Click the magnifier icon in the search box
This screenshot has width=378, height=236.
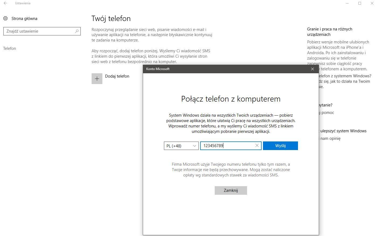pyautogui.click(x=77, y=31)
